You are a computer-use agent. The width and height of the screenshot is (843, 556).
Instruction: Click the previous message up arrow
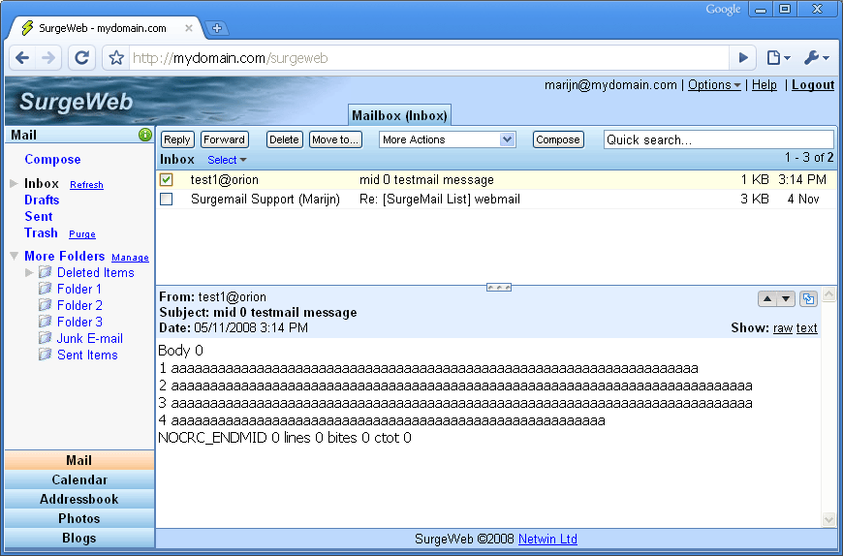767,299
